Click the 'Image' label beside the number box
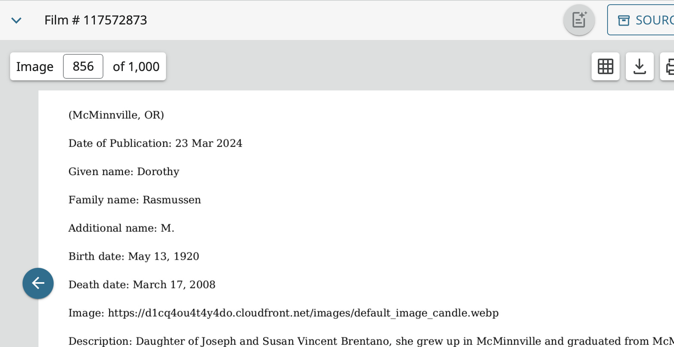 (35, 67)
